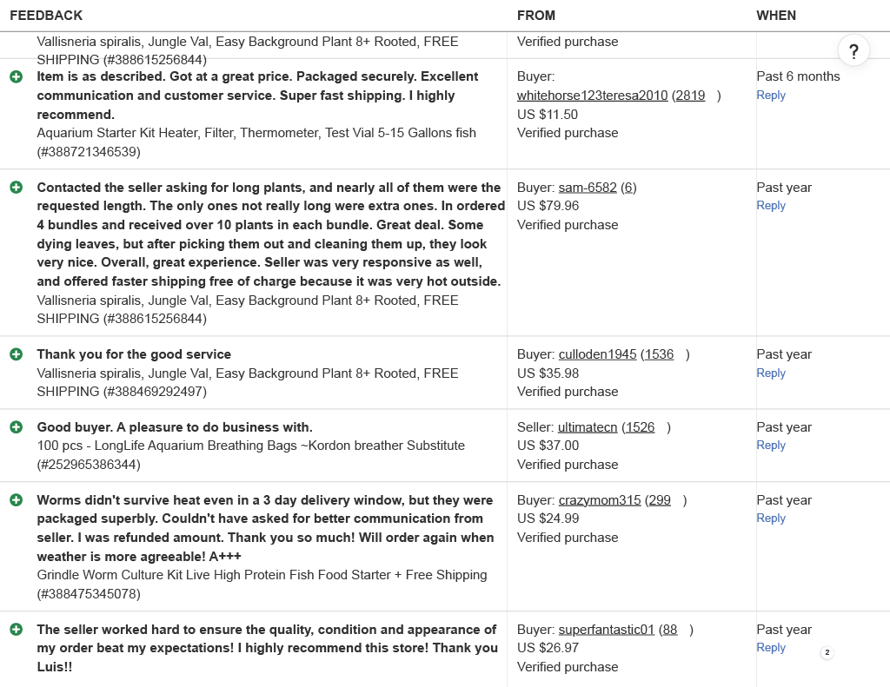Click the small notification badge showing 2
The width and height of the screenshot is (890, 687).
point(827,652)
